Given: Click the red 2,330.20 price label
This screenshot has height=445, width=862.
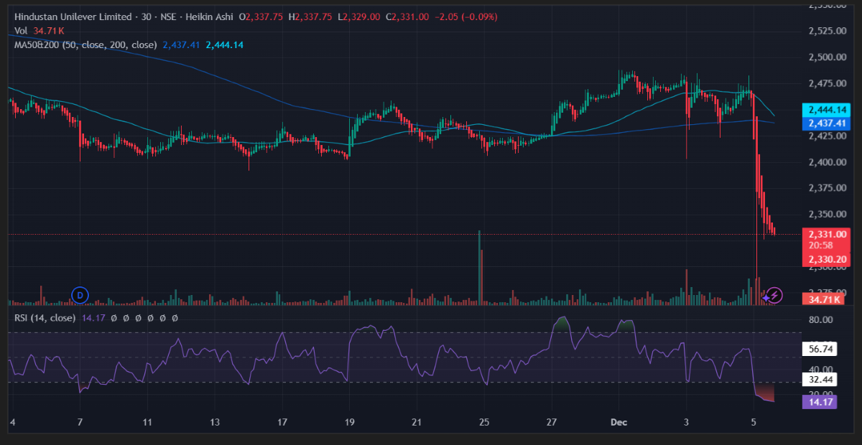Looking at the screenshot, I should pyautogui.click(x=828, y=258).
